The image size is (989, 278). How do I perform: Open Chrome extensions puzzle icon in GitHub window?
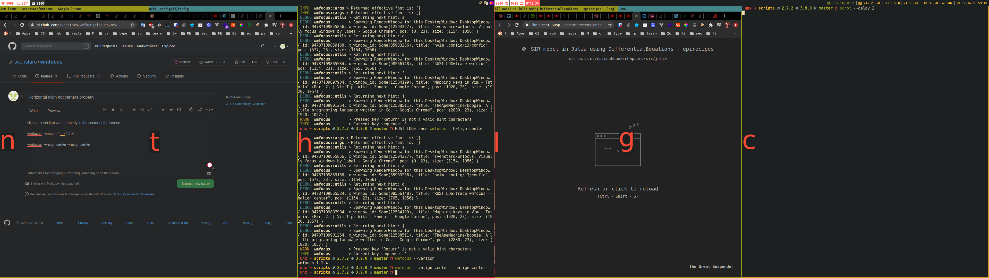266,25
